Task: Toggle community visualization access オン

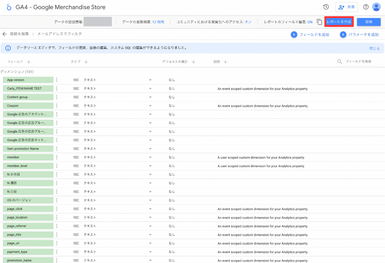Action: point(248,22)
